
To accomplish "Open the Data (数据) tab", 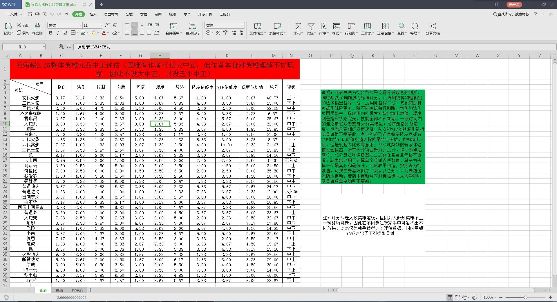I will 143,14.
